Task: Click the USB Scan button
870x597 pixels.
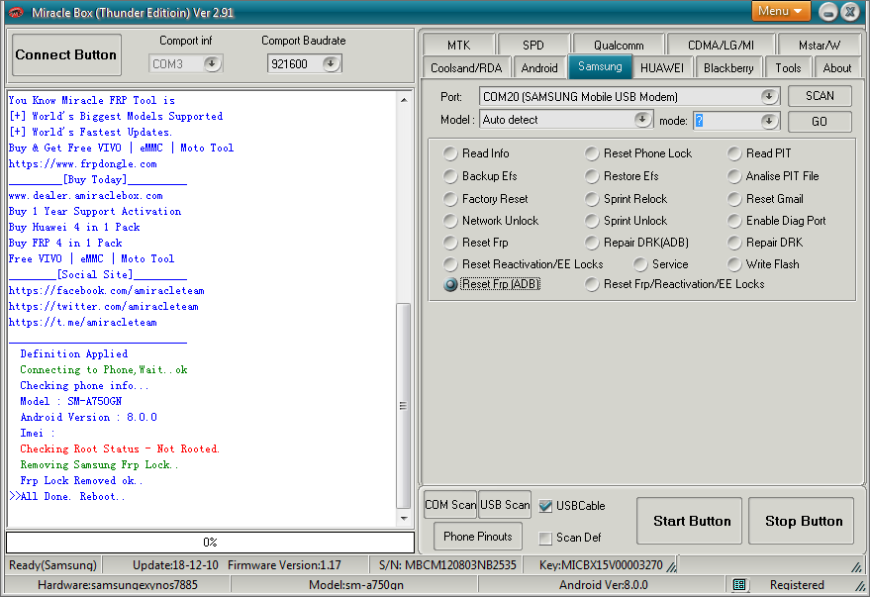Action: [505, 505]
